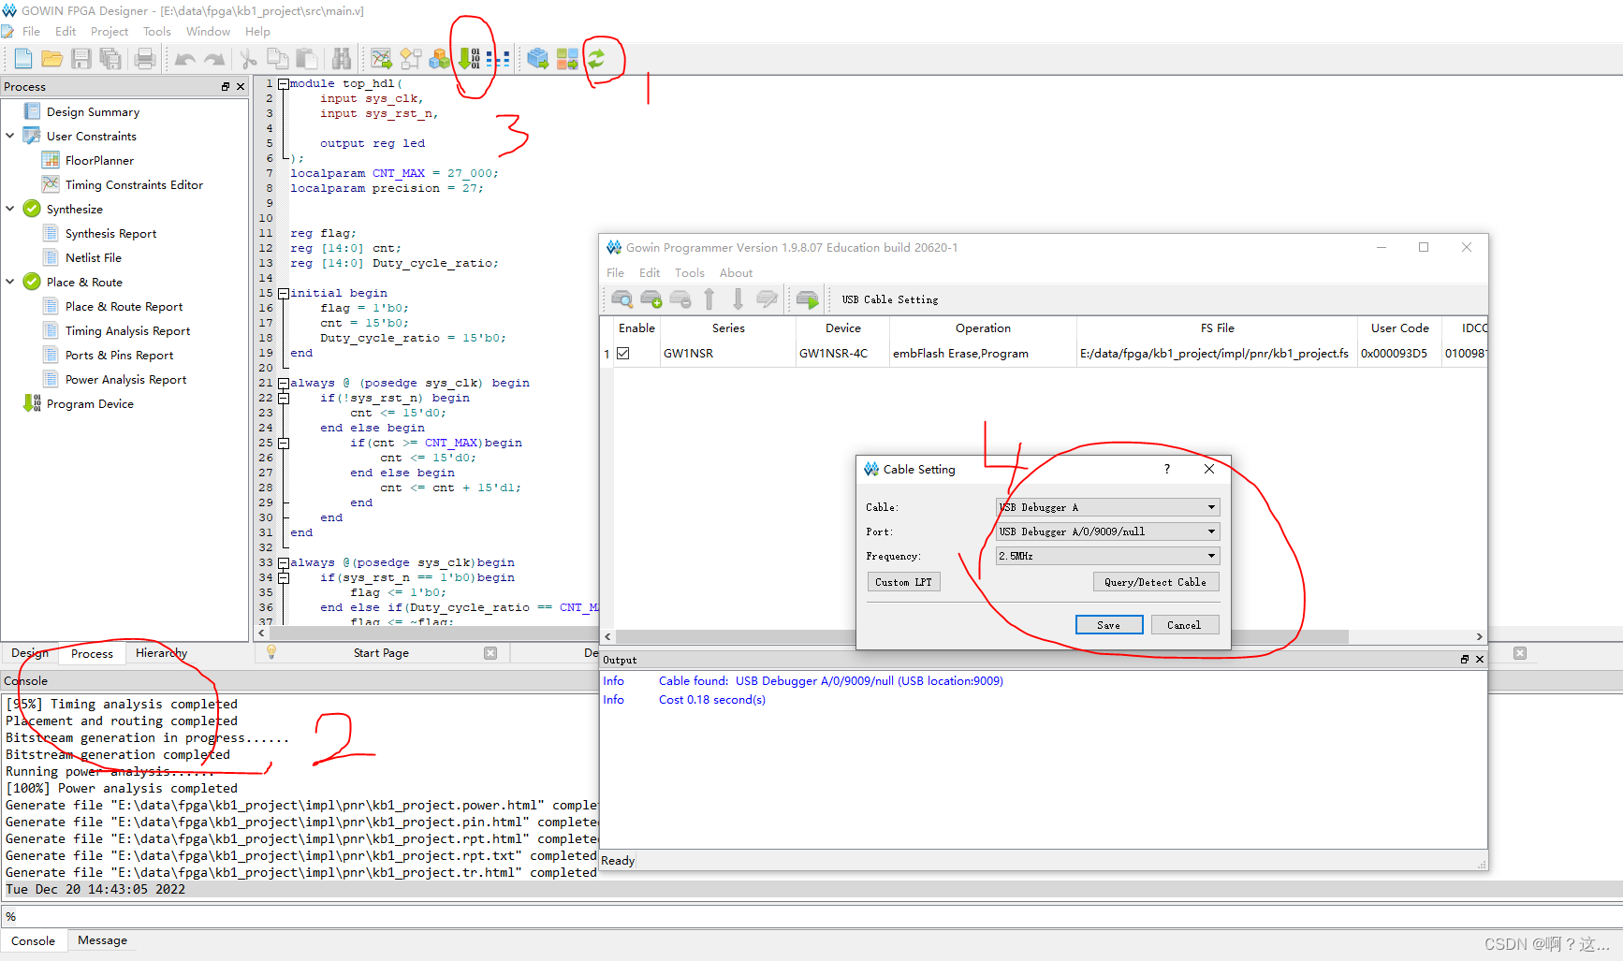Open Netlist File in Process tree
Screen dimensions: 1623x961
click(x=93, y=257)
